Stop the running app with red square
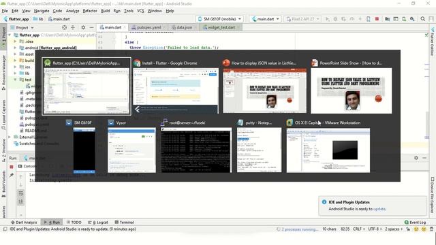This screenshot has height=245, width=436. point(377,19)
